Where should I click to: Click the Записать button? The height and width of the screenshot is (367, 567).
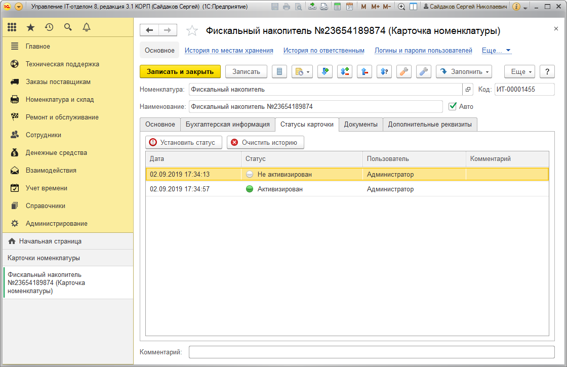pos(246,71)
